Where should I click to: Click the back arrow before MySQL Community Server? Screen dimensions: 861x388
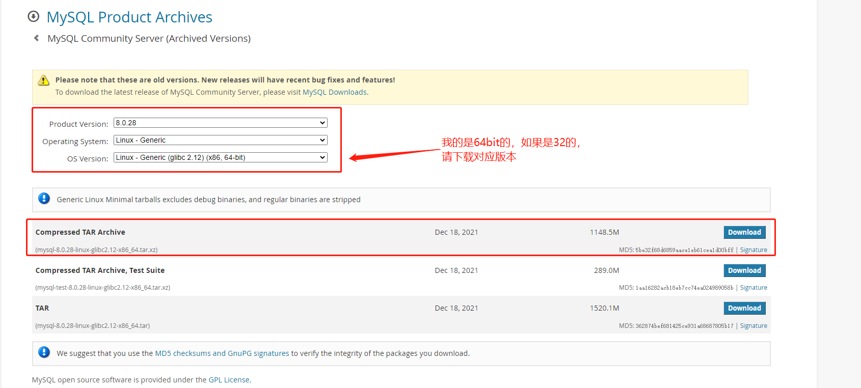point(36,38)
